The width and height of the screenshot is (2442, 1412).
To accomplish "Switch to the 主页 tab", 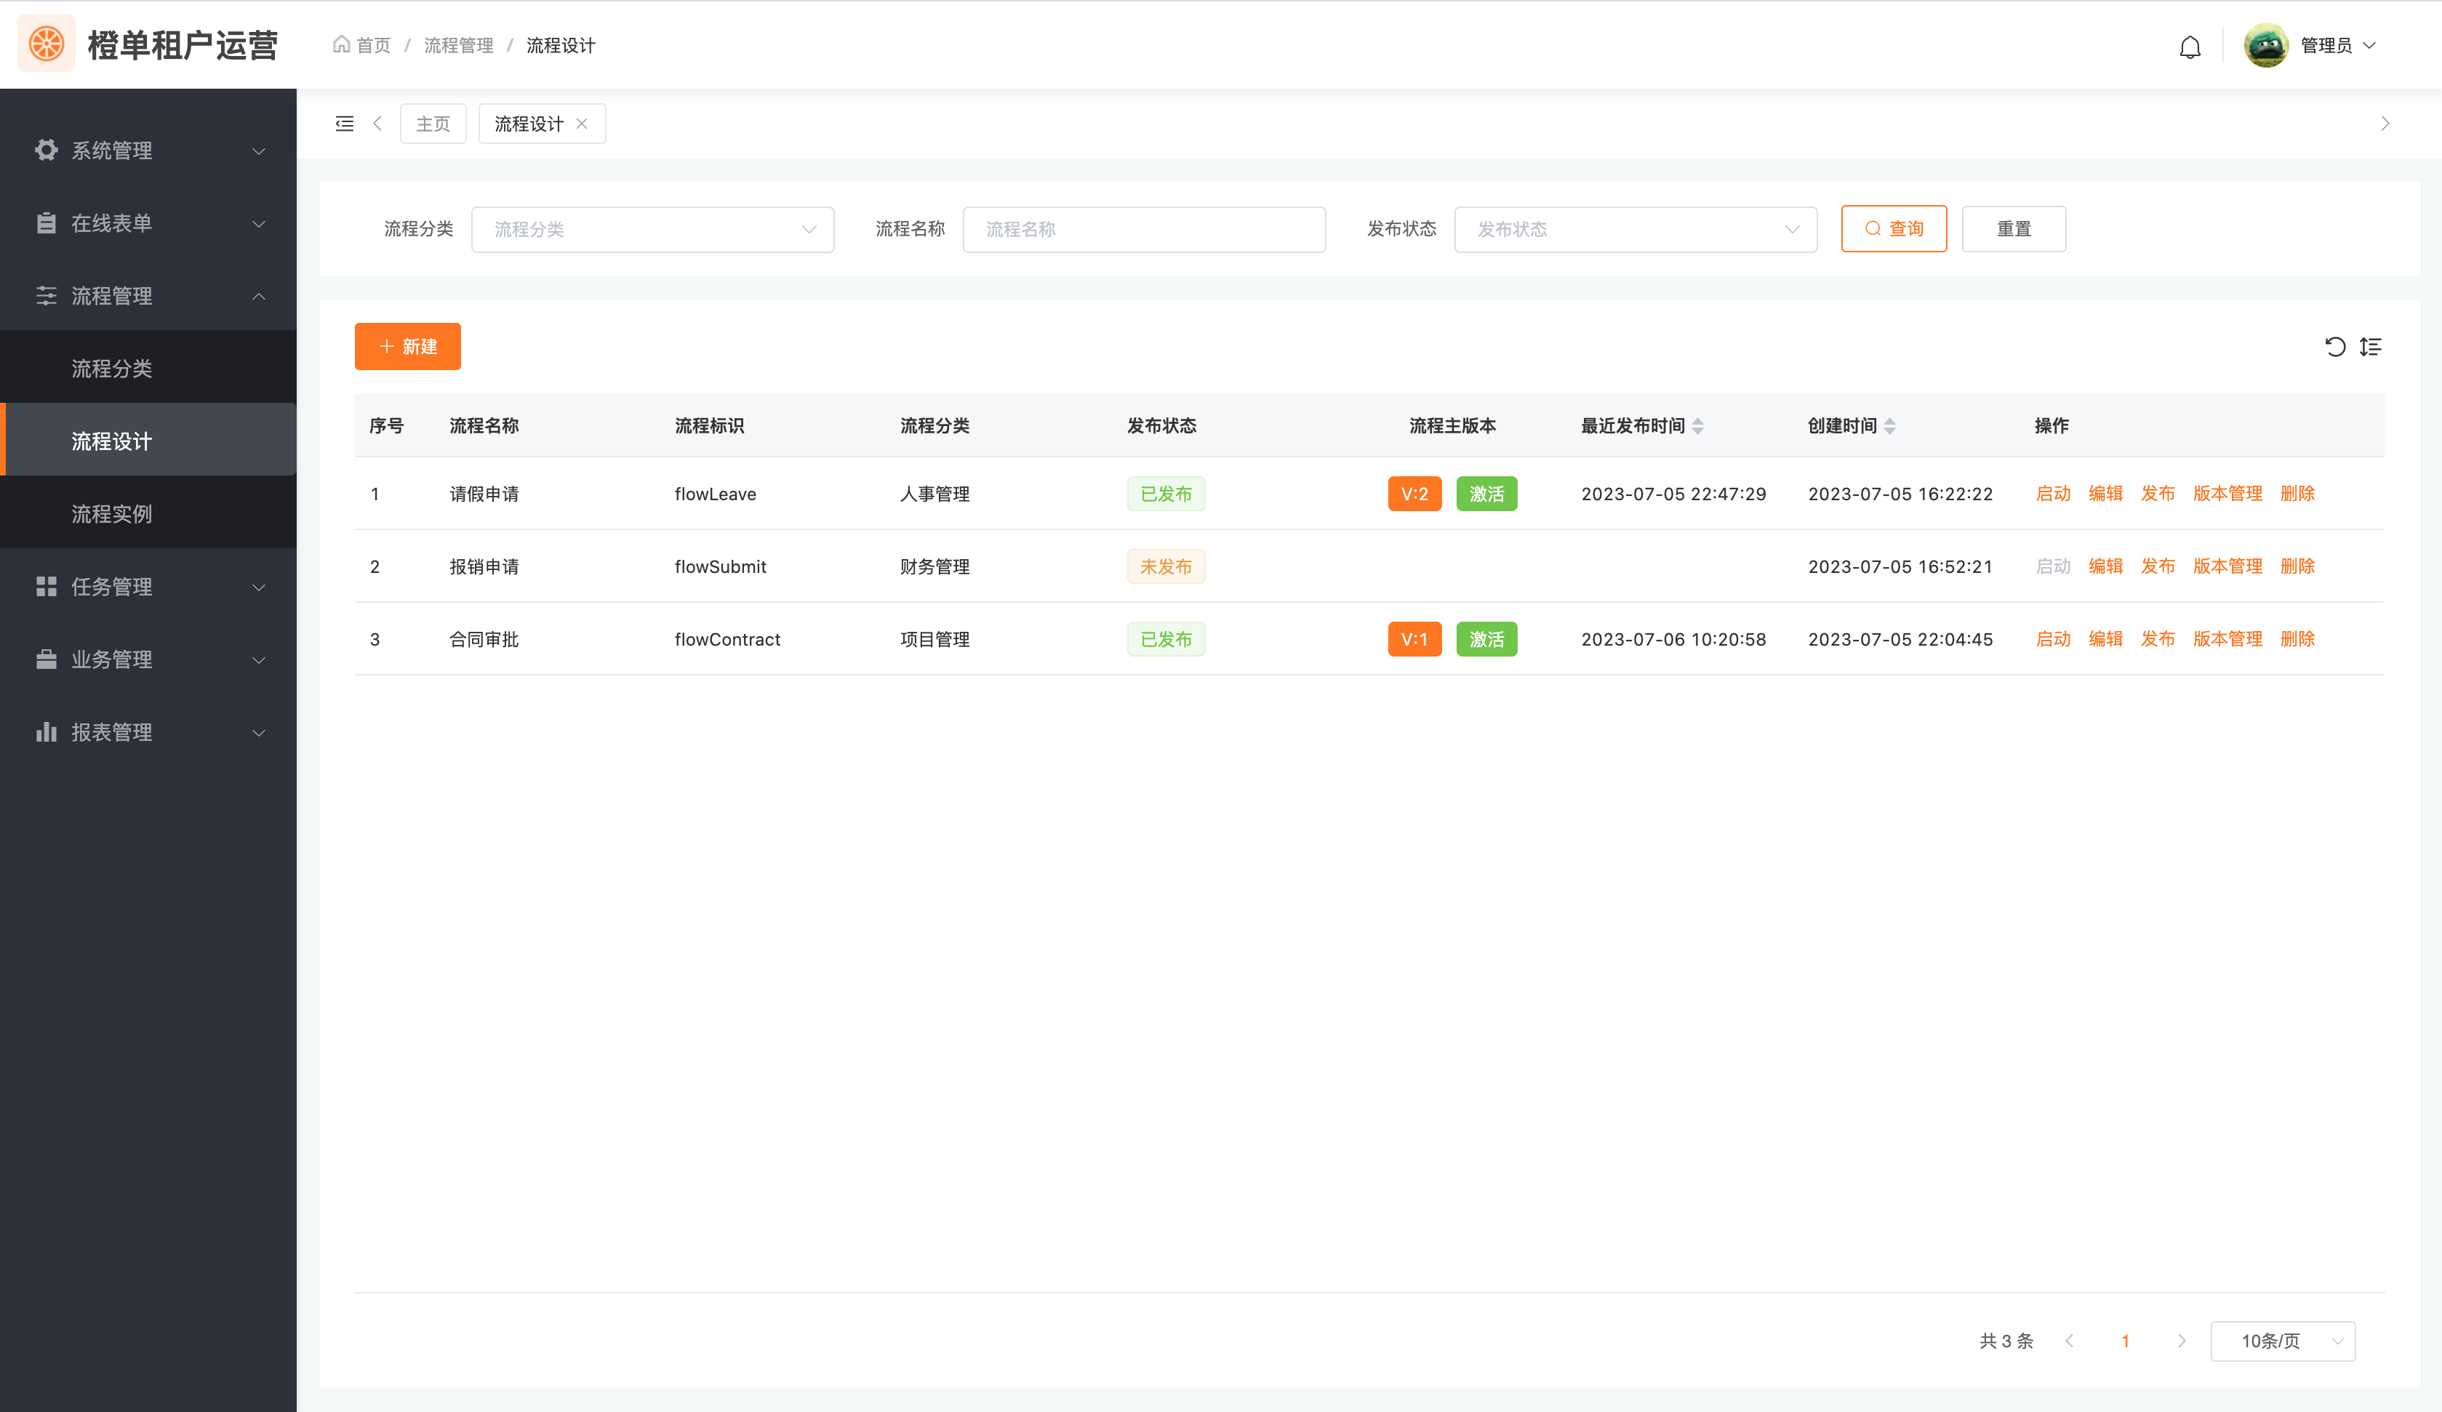I will [x=432, y=123].
